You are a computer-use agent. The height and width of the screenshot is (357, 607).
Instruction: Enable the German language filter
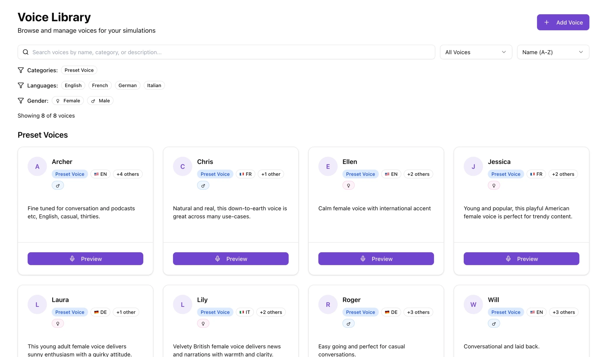[127, 85]
